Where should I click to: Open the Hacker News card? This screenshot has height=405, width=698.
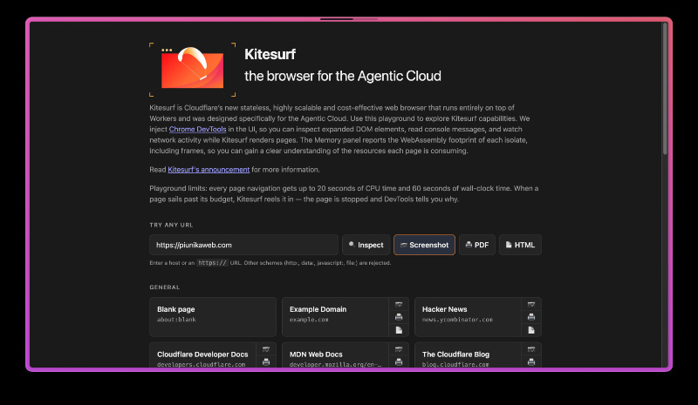(x=469, y=317)
